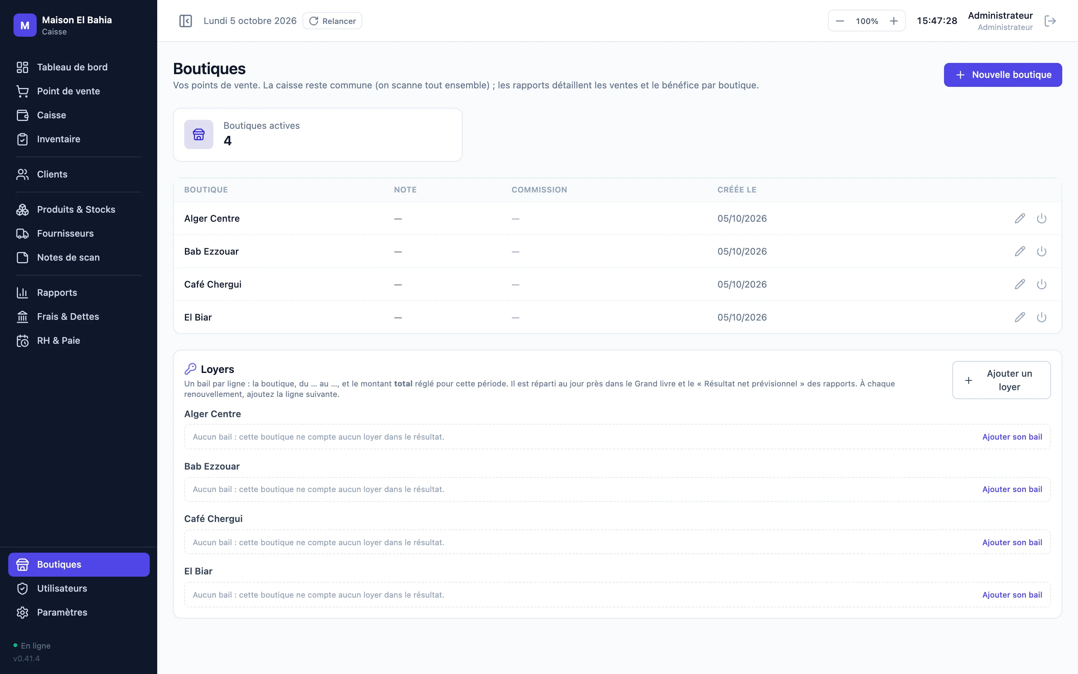The width and height of the screenshot is (1078, 674).
Task: Click the CRÉÉE LE column header
Action: coord(737,190)
